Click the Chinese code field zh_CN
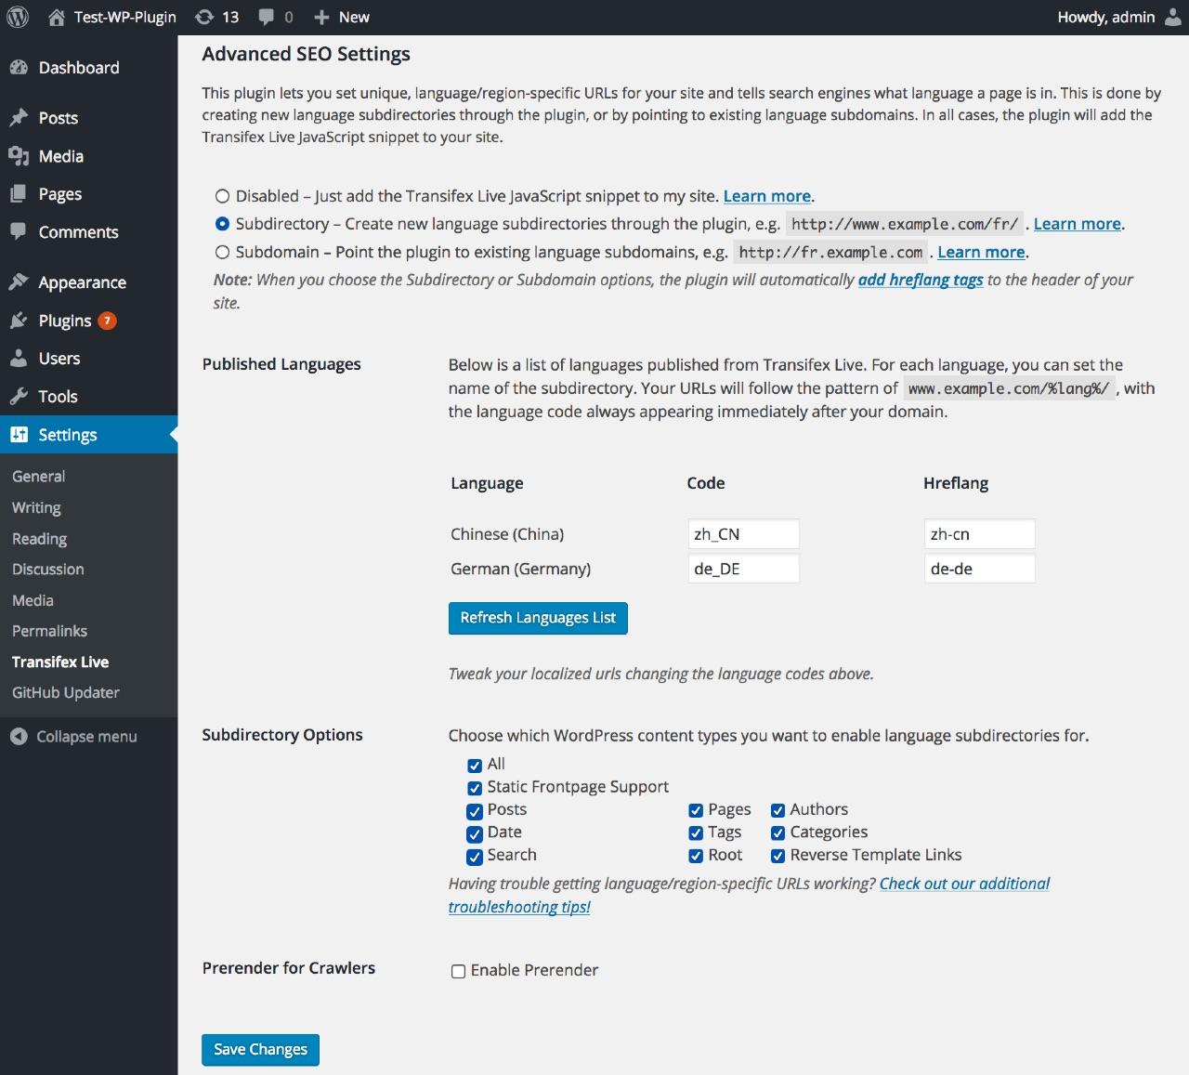 [743, 534]
